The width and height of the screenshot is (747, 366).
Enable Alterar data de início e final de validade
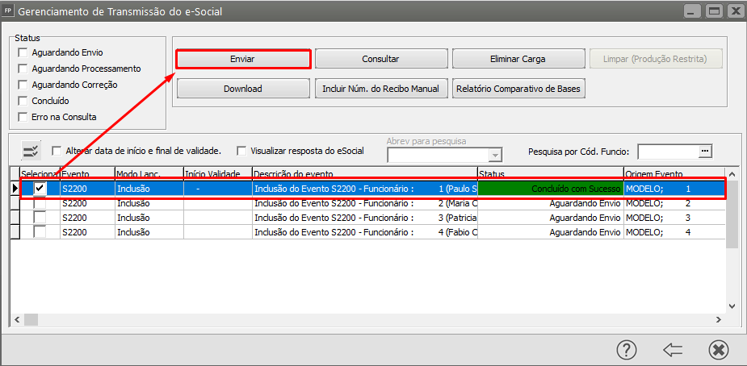click(57, 151)
